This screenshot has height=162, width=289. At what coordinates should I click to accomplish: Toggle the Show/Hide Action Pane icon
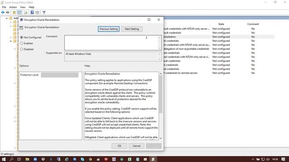pyautogui.click(x=37, y=13)
